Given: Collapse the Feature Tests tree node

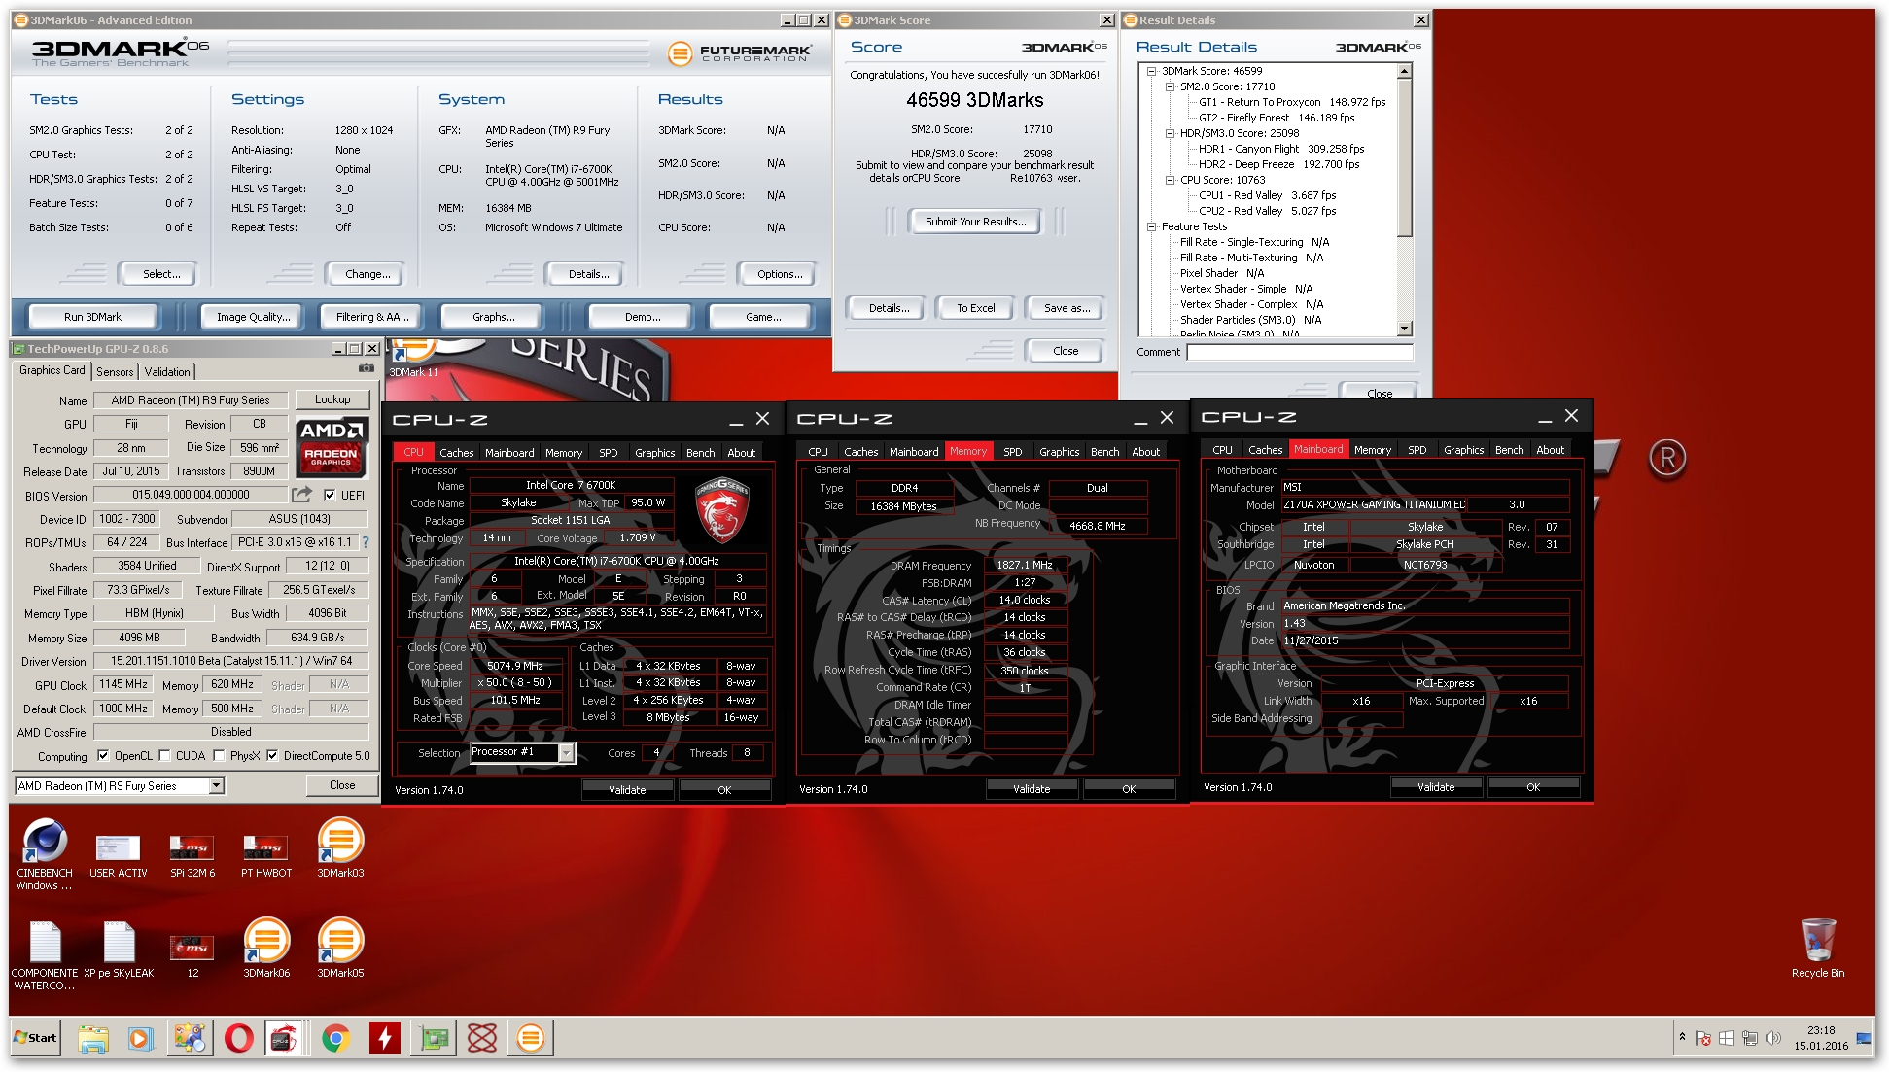Looking at the screenshot, I should [x=1151, y=226].
